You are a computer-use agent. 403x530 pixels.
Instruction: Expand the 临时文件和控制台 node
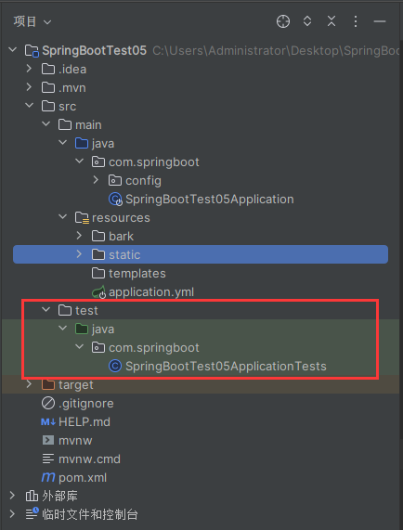pyautogui.click(x=12, y=514)
